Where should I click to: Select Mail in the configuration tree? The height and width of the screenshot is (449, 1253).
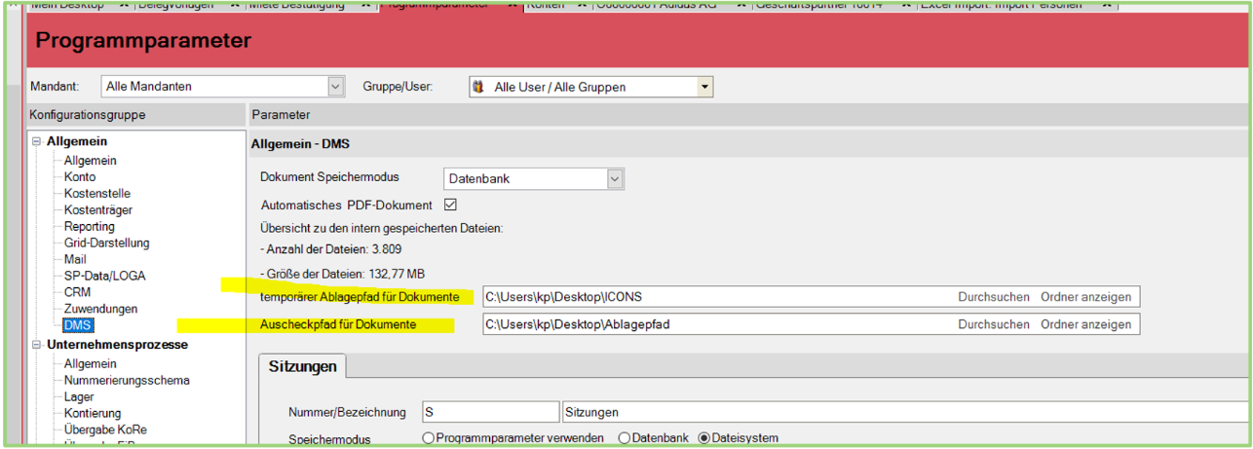(x=75, y=260)
